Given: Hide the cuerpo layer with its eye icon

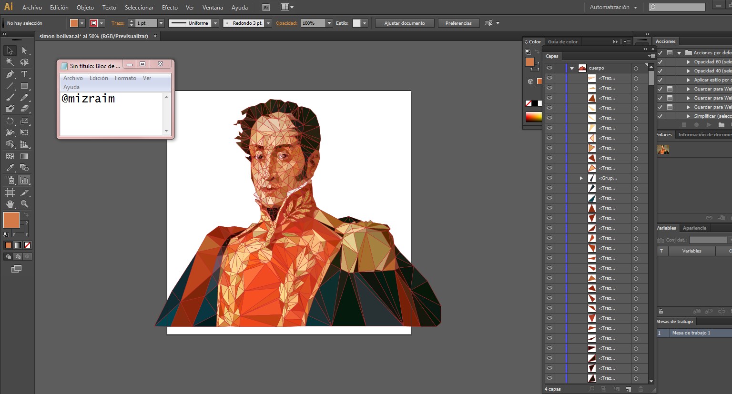Looking at the screenshot, I should pos(549,68).
